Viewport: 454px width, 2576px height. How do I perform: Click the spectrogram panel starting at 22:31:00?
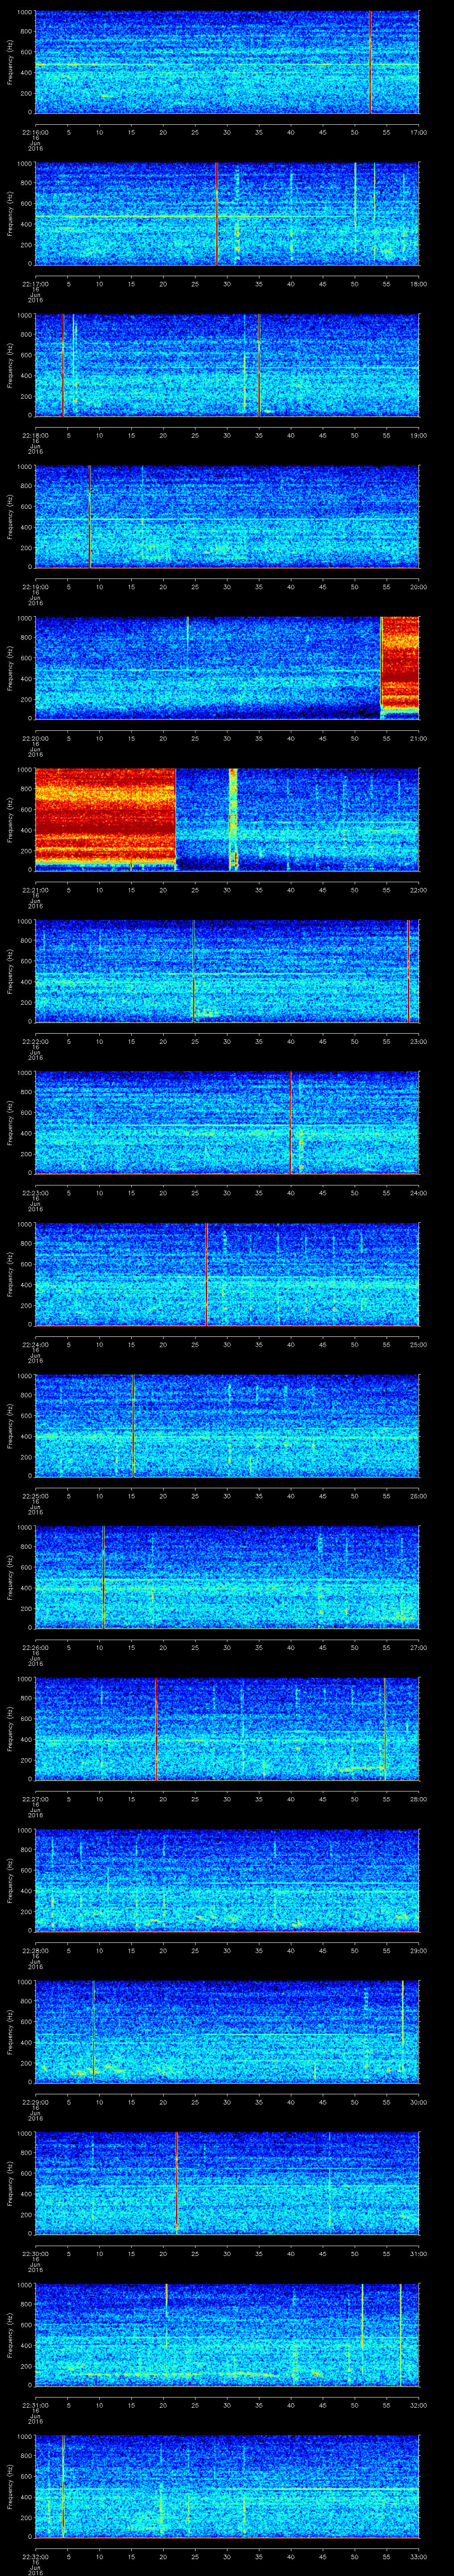227,2334
